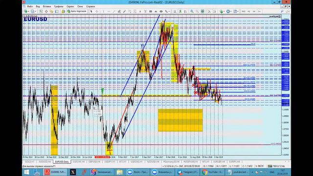Select the ellipse shape tool
313x176 pixels.
tap(161, 11)
